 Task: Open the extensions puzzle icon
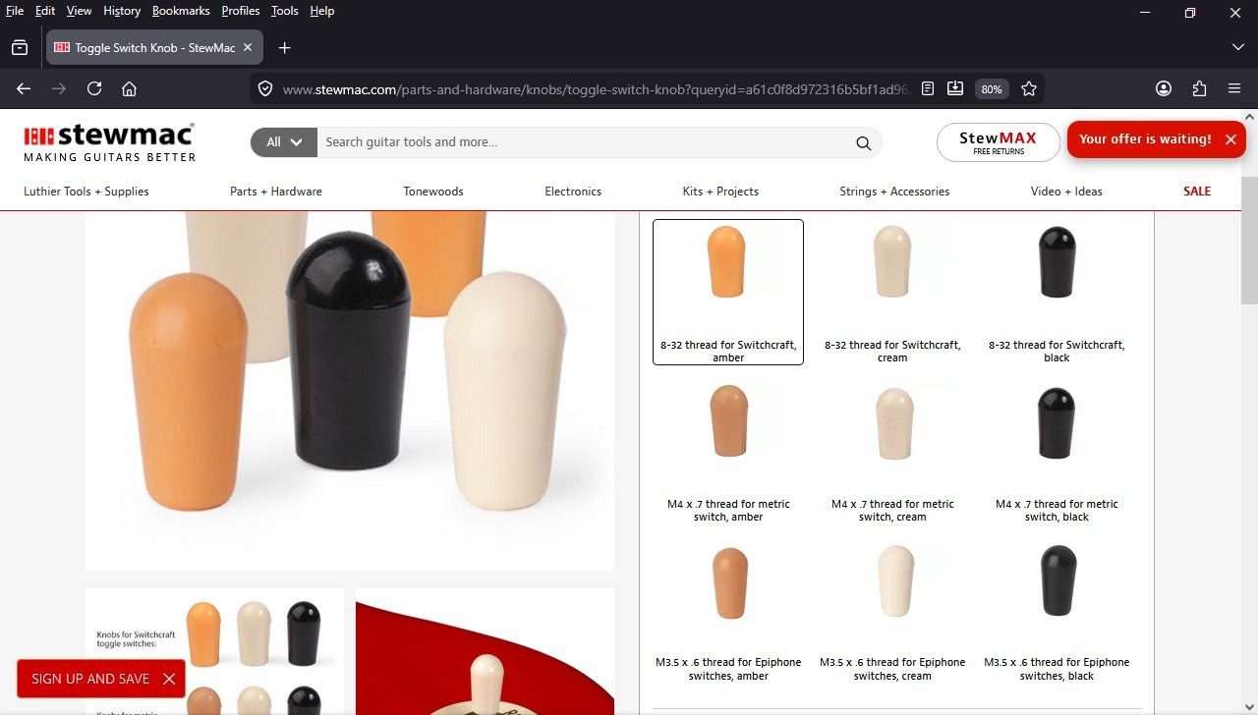click(x=1199, y=88)
